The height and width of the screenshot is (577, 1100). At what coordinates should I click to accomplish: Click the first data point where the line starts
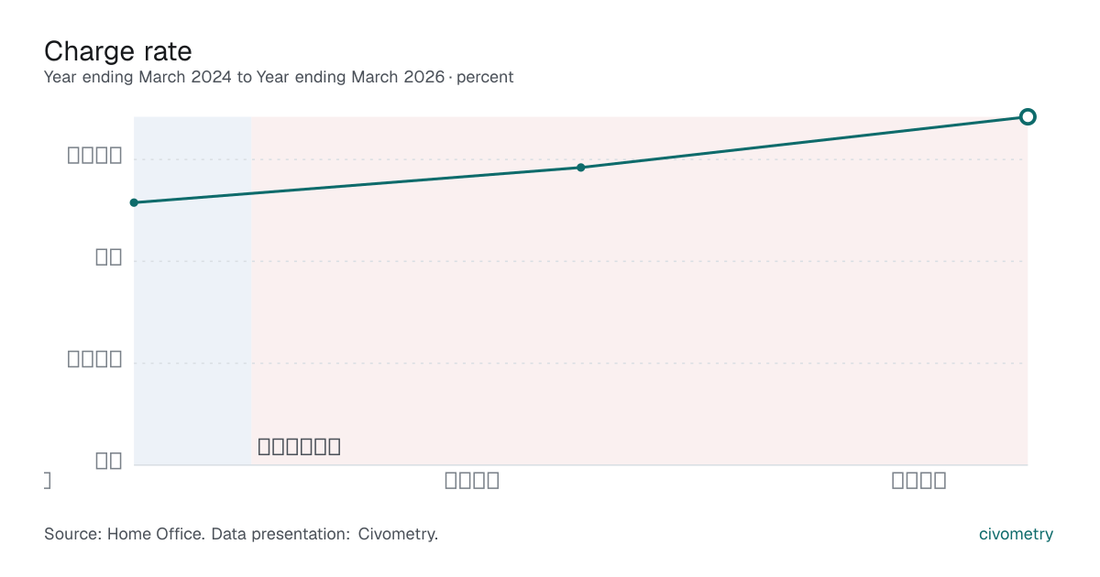(x=134, y=202)
